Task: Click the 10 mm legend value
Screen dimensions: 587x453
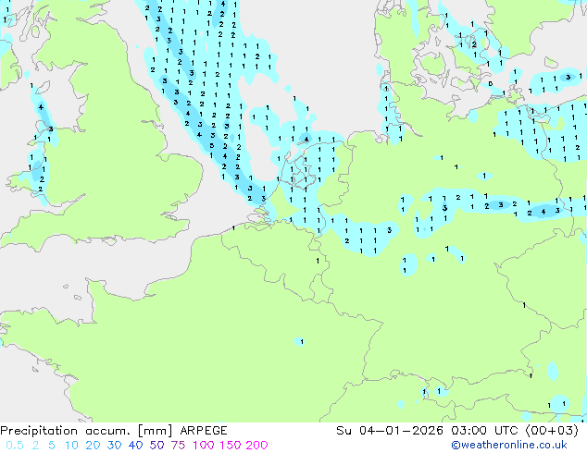Action: click(71, 446)
